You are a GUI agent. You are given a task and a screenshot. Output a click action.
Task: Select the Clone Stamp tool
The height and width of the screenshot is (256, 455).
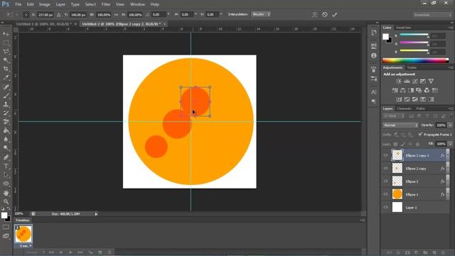(6, 105)
